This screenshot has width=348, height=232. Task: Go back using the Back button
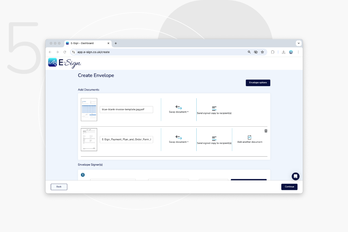(x=59, y=187)
